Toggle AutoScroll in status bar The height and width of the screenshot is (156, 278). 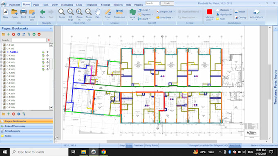click(x=235, y=145)
